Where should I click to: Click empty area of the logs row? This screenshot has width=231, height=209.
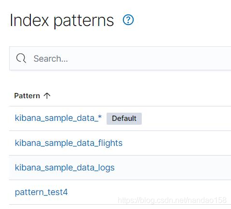click(x=173, y=168)
